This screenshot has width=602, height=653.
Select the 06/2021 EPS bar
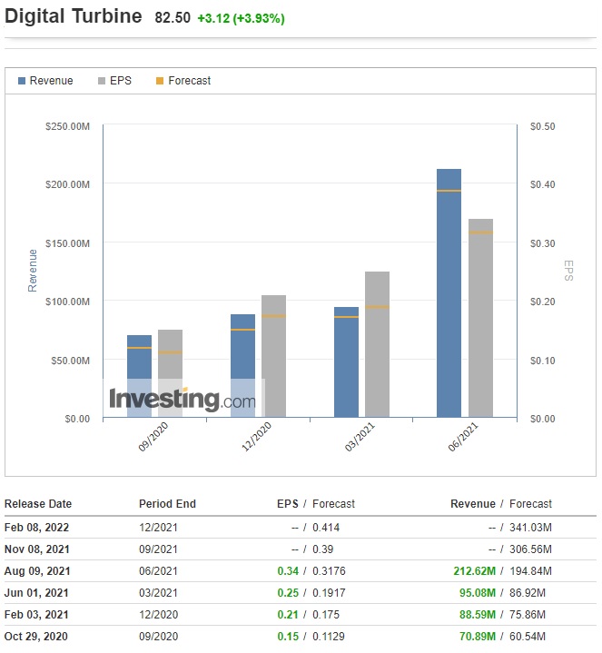click(480, 318)
